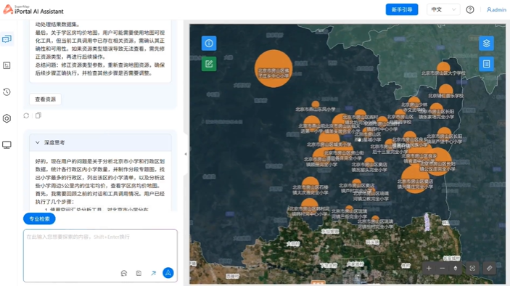
Task: Click the full extent map icon
Action: coord(472,268)
